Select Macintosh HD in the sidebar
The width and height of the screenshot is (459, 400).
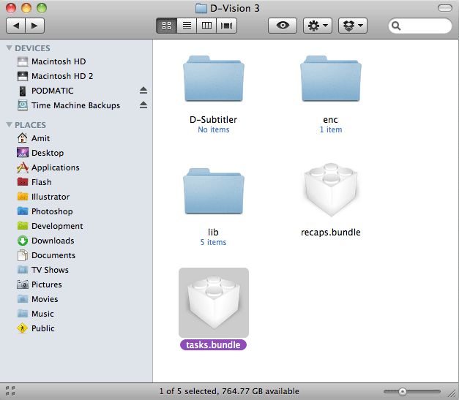[76, 61]
